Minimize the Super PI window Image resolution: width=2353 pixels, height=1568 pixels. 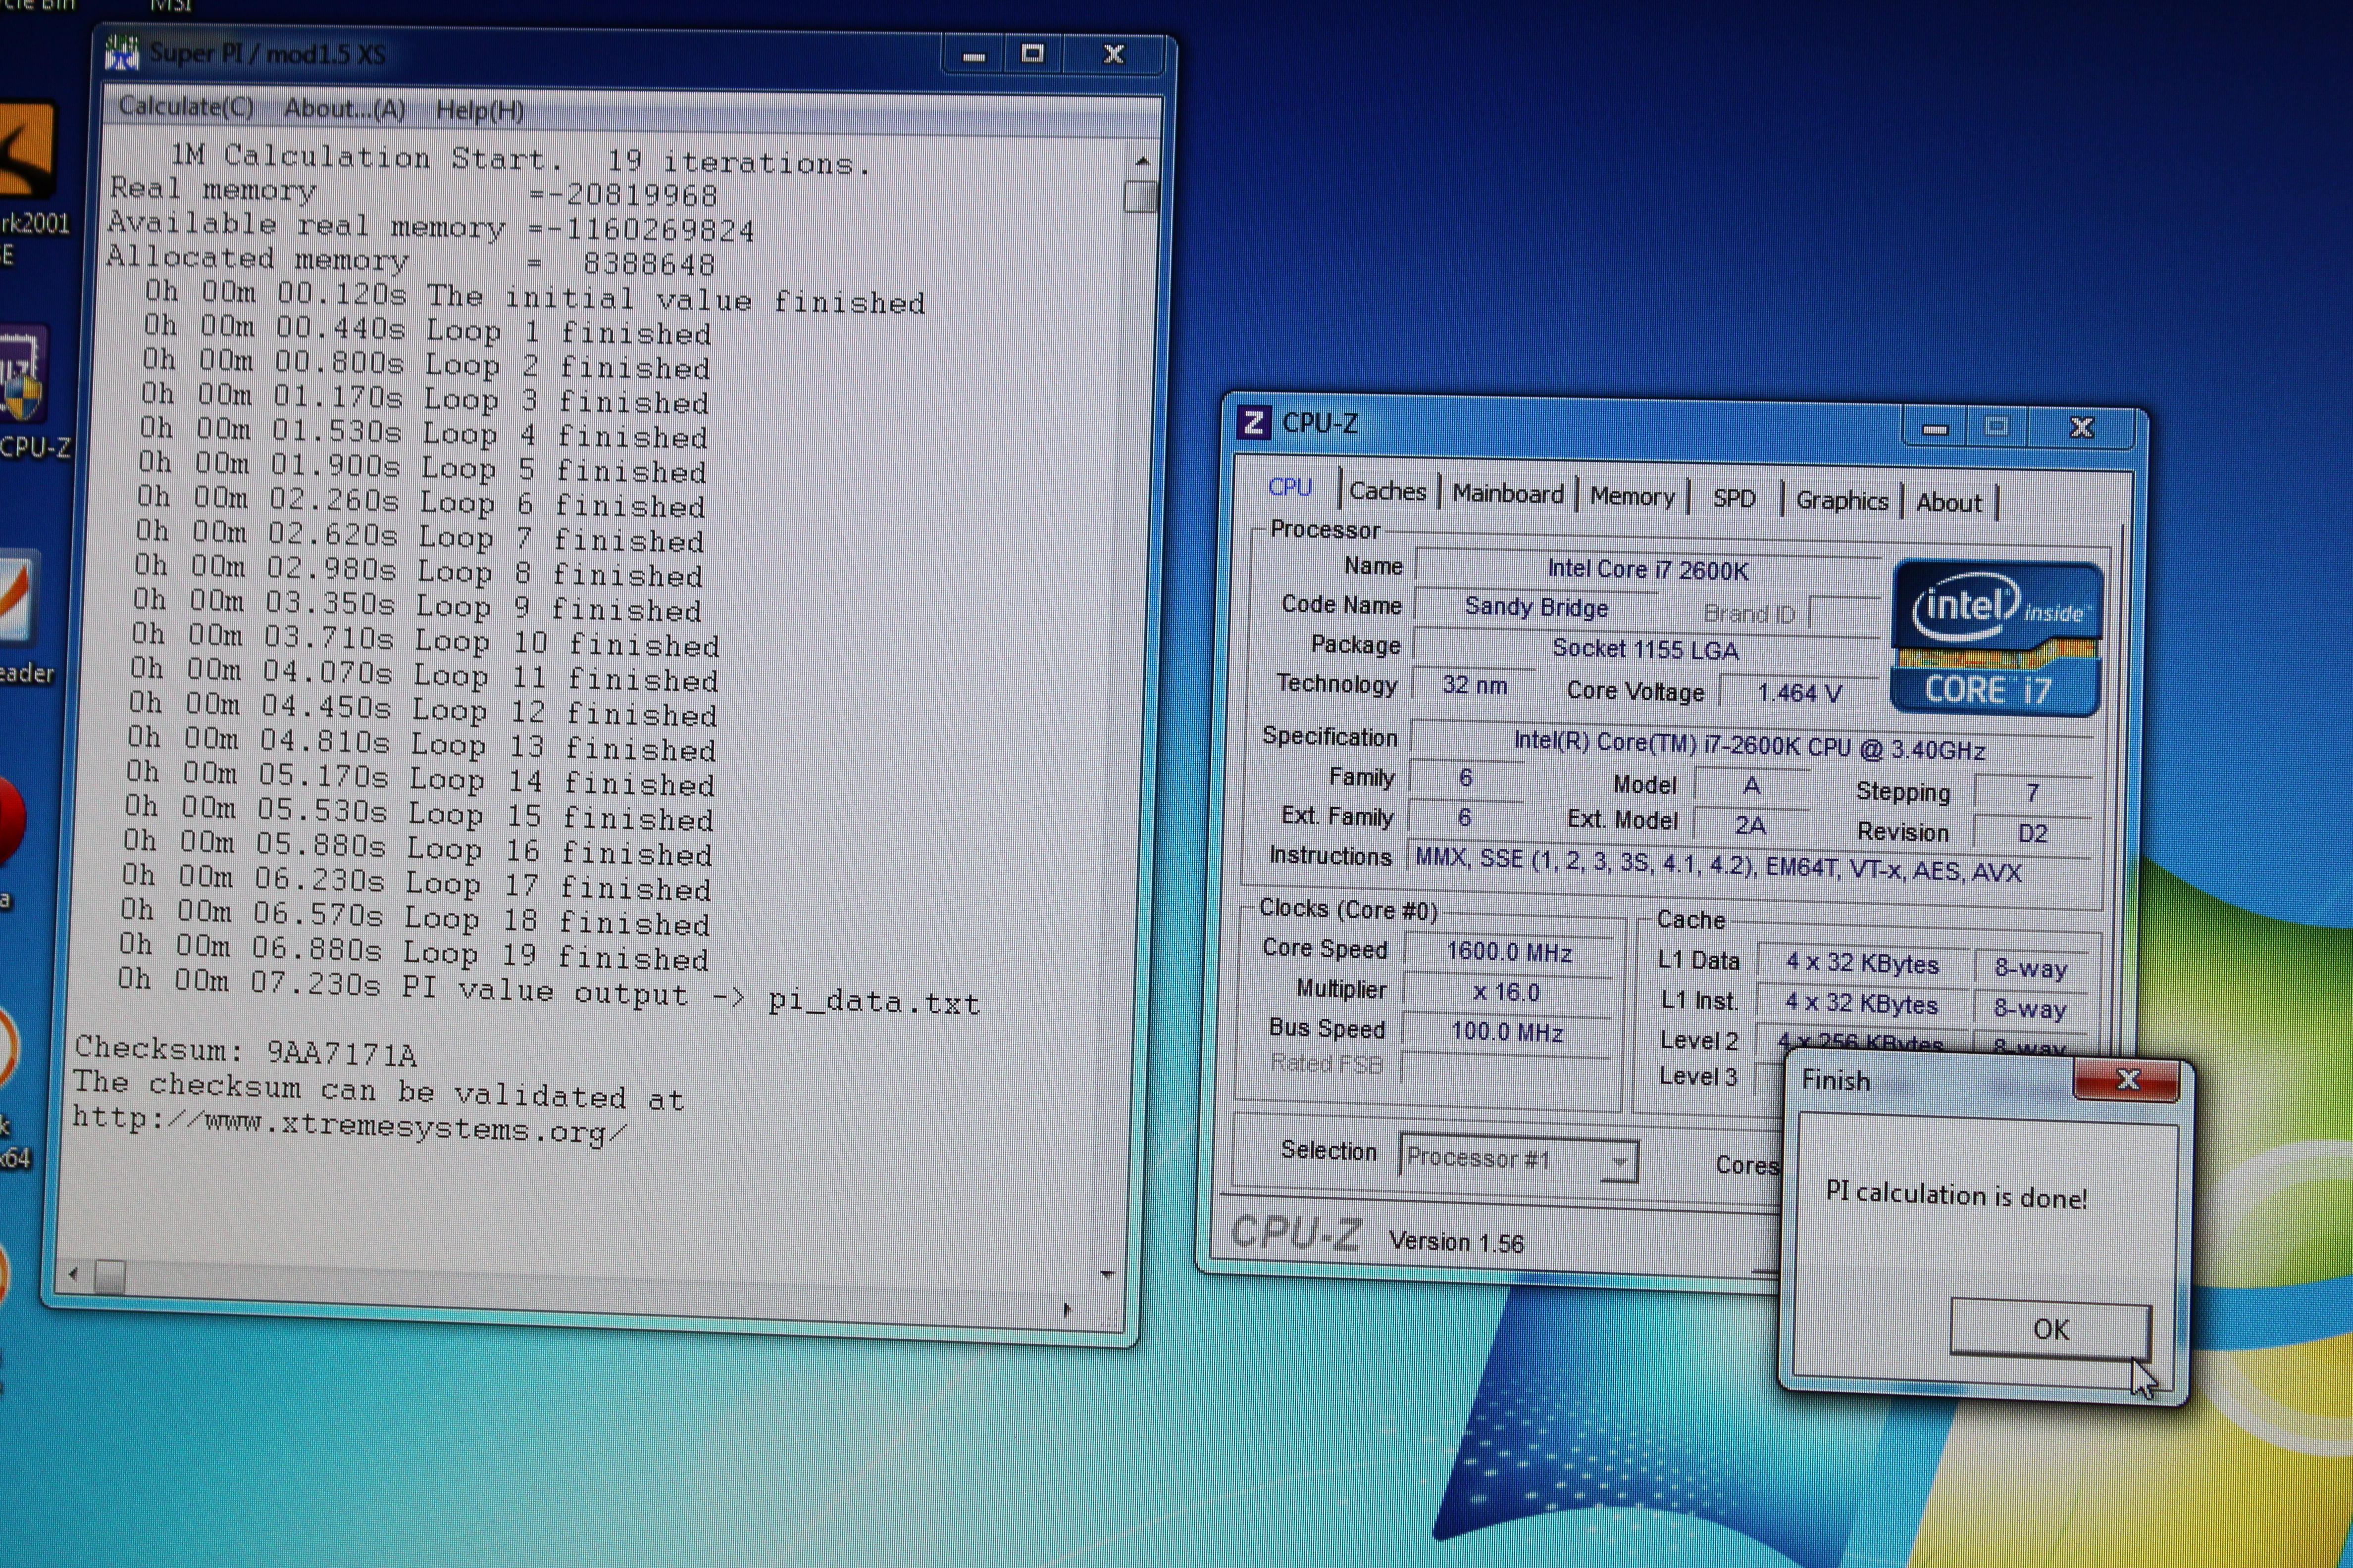click(974, 56)
